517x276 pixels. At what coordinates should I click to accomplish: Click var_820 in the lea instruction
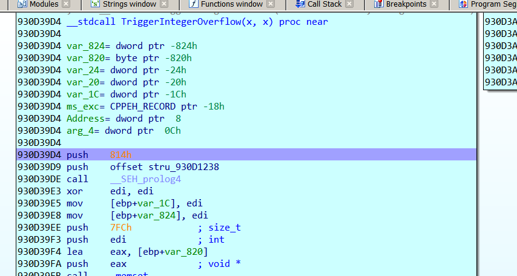(188, 252)
